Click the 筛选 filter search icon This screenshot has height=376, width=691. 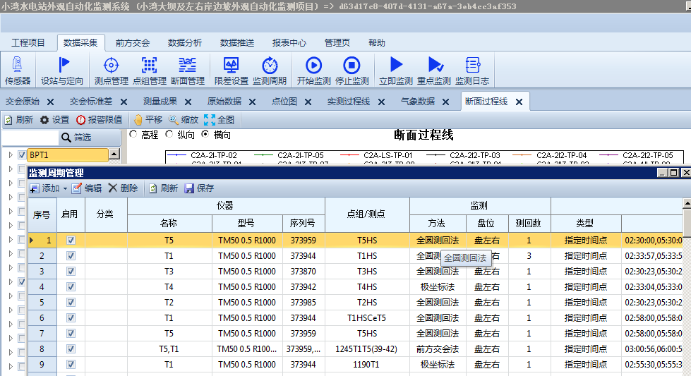tap(66, 138)
